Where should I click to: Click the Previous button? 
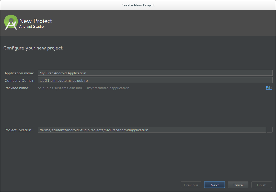[x=191, y=185]
